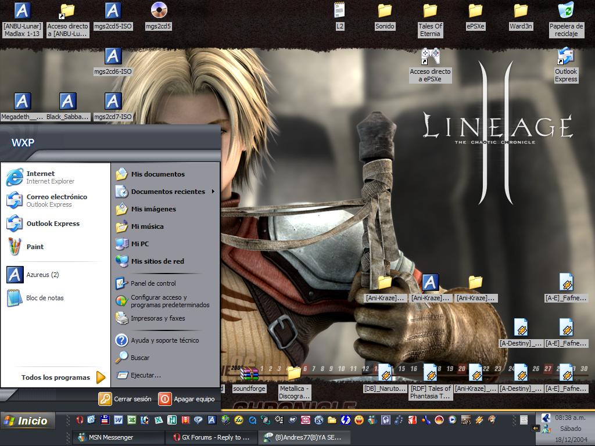
Task: Select the ePSXe folder on the desktop
Action: pyautogui.click(x=475, y=16)
